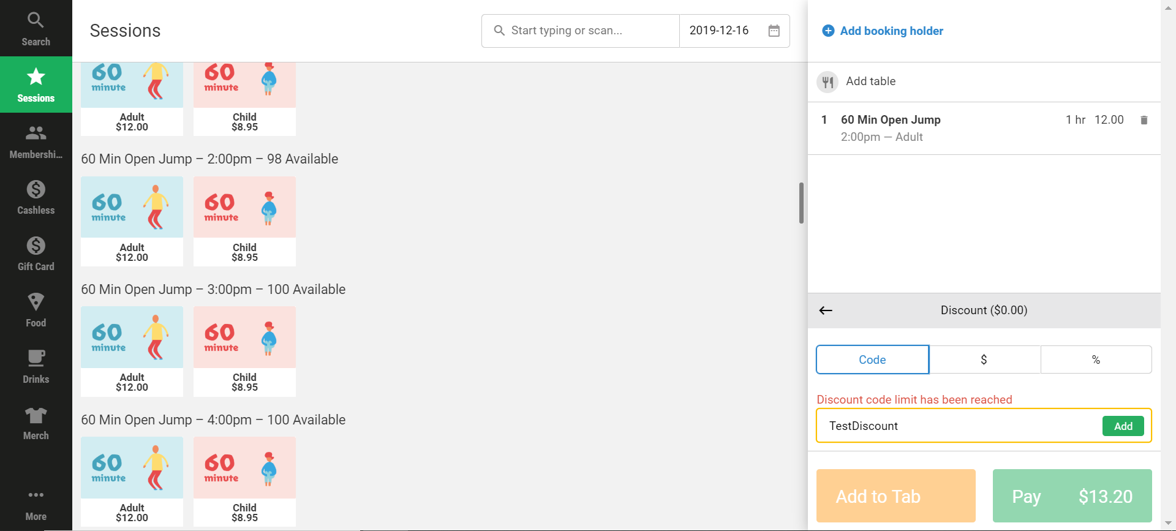
Task: Click the green Add discount button
Action: (1123, 426)
